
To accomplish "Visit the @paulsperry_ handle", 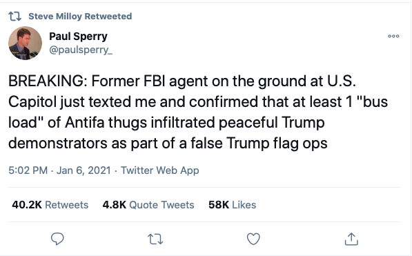I will tap(81, 50).
